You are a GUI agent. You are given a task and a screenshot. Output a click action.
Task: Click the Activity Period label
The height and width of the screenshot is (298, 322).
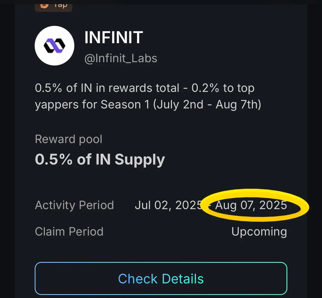(x=74, y=205)
